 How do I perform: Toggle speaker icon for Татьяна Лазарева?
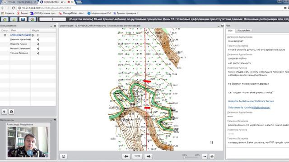[x=38, y=53]
